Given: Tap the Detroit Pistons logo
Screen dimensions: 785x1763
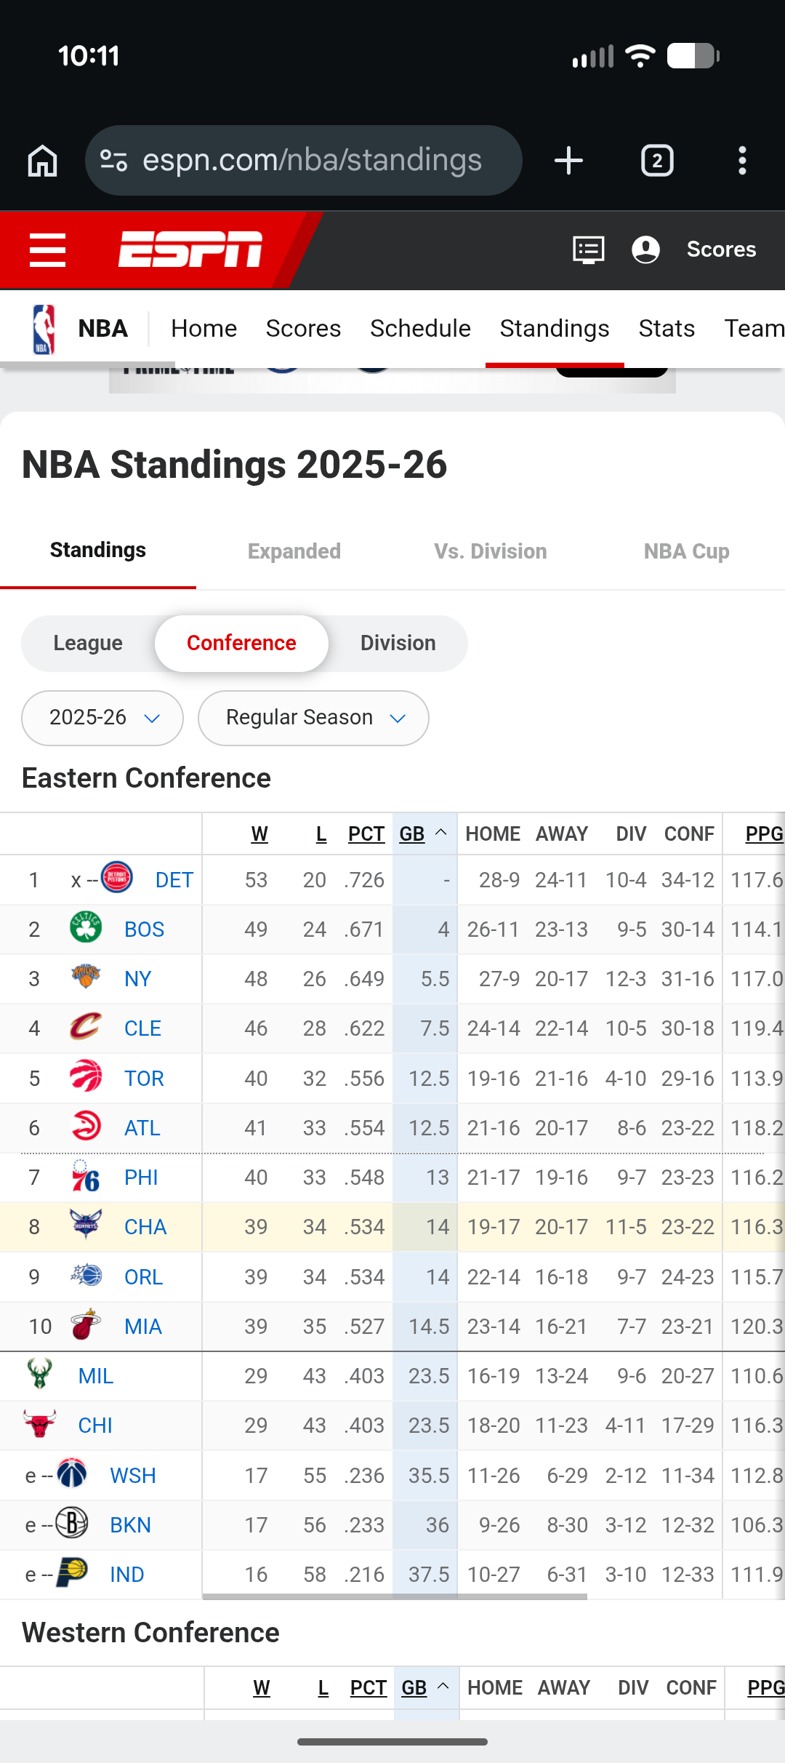Looking at the screenshot, I should click(x=117, y=877).
